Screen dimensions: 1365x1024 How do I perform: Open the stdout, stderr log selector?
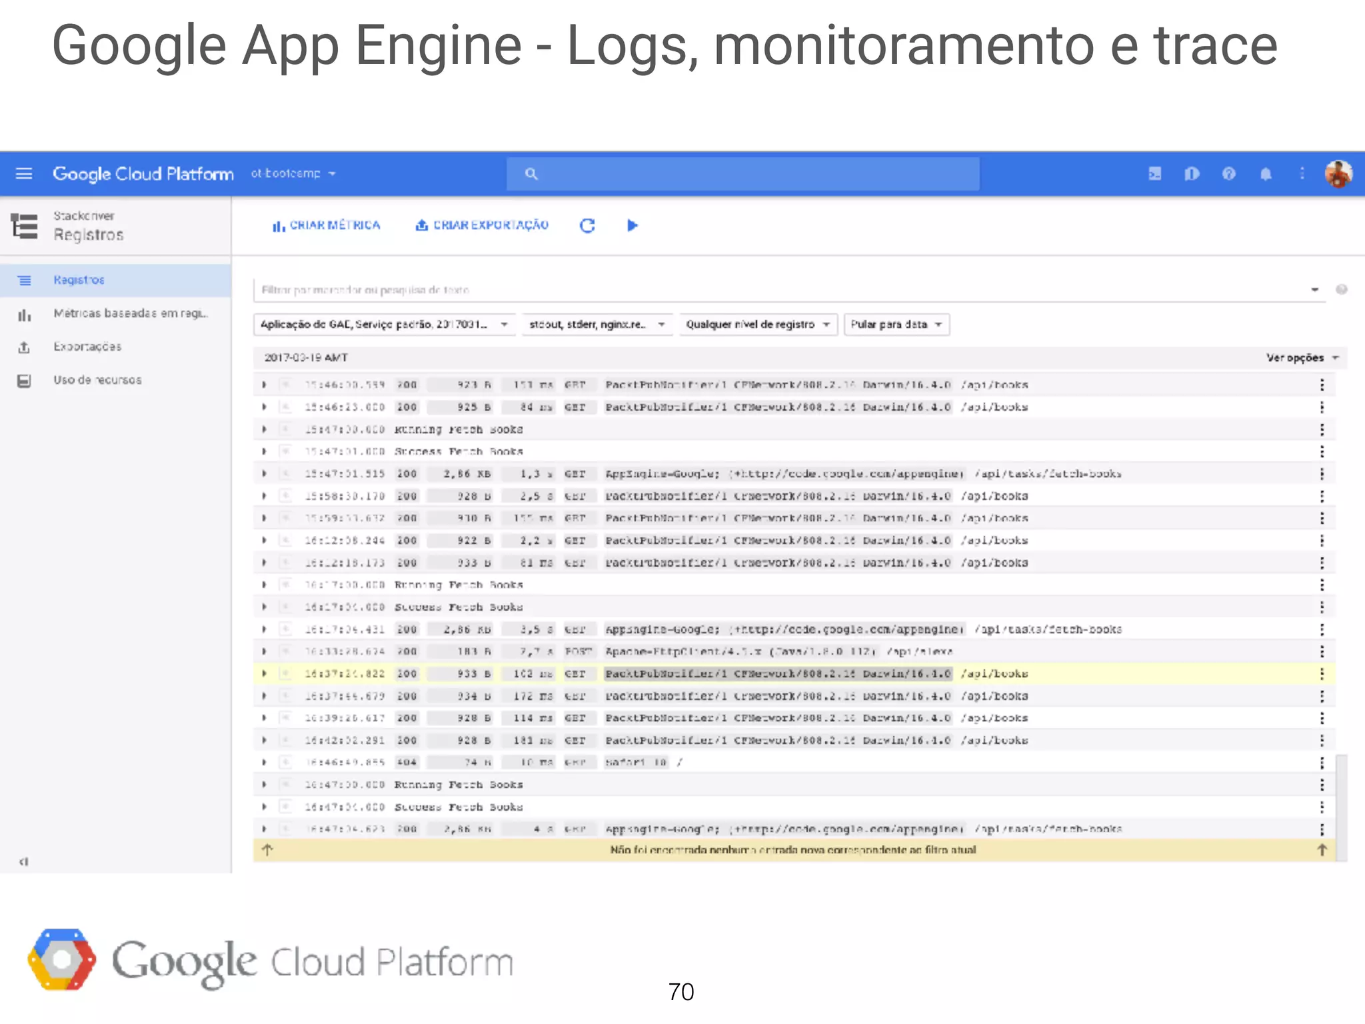pyautogui.click(x=597, y=325)
